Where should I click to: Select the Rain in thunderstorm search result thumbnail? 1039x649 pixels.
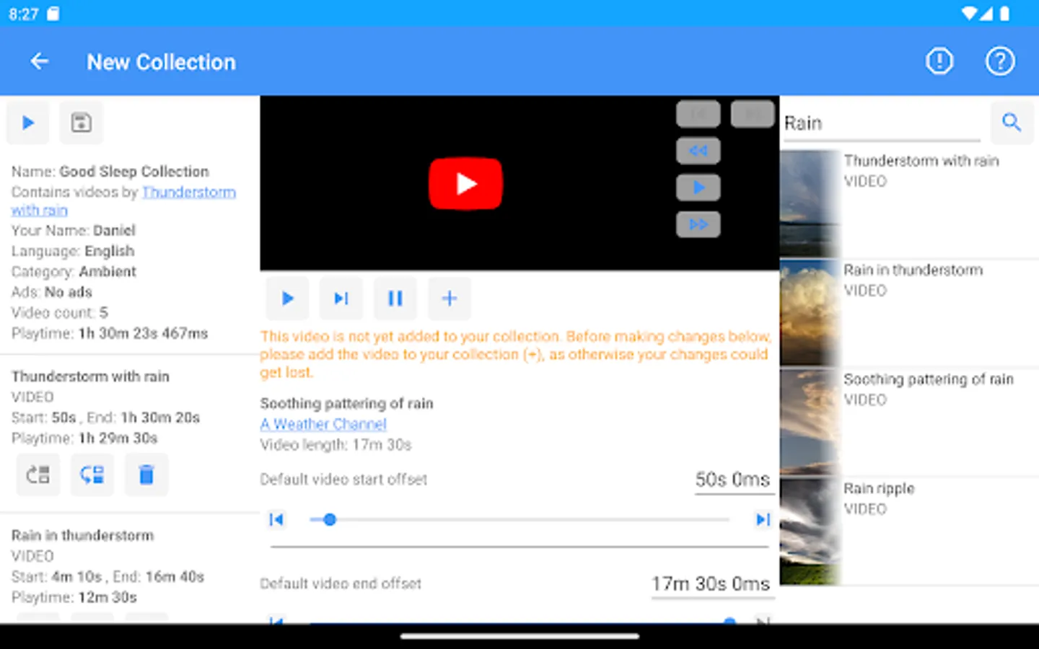pos(811,314)
